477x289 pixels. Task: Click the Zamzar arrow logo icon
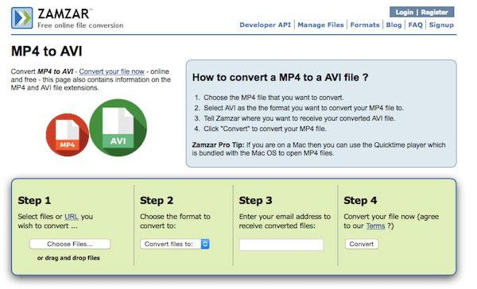pos(22,18)
